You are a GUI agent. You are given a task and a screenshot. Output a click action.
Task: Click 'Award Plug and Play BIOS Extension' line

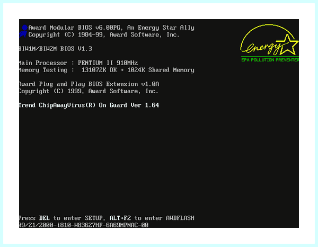[x=89, y=84]
